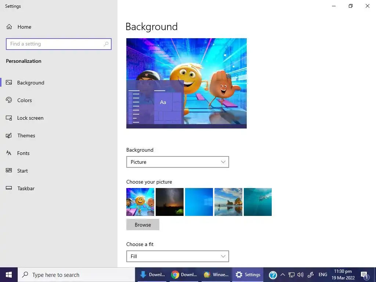Click the Type here to search box
The image size is (376, 282).
click(76, 275)
